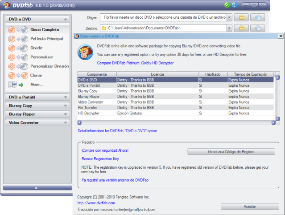Viewport: 285px width, 215px height.
Task: Select Destino disc image file icon
Action: [x=257, y=28]
